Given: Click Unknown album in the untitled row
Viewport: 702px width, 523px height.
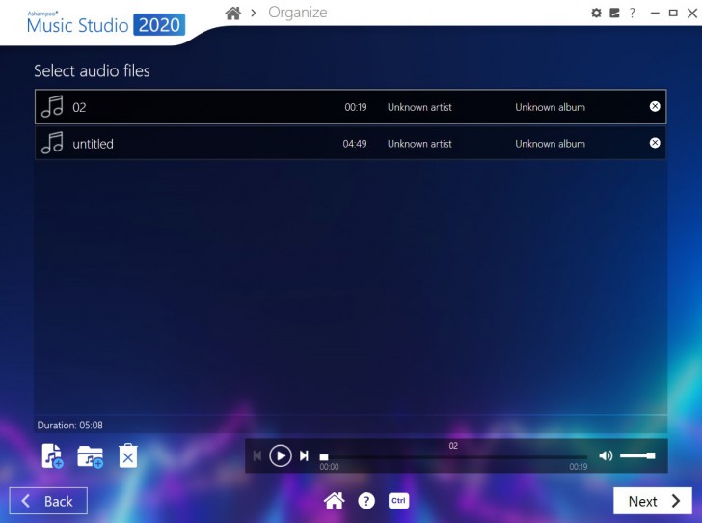Looking at the screenshot, I should pyautogui.click(x=550, y=144).
